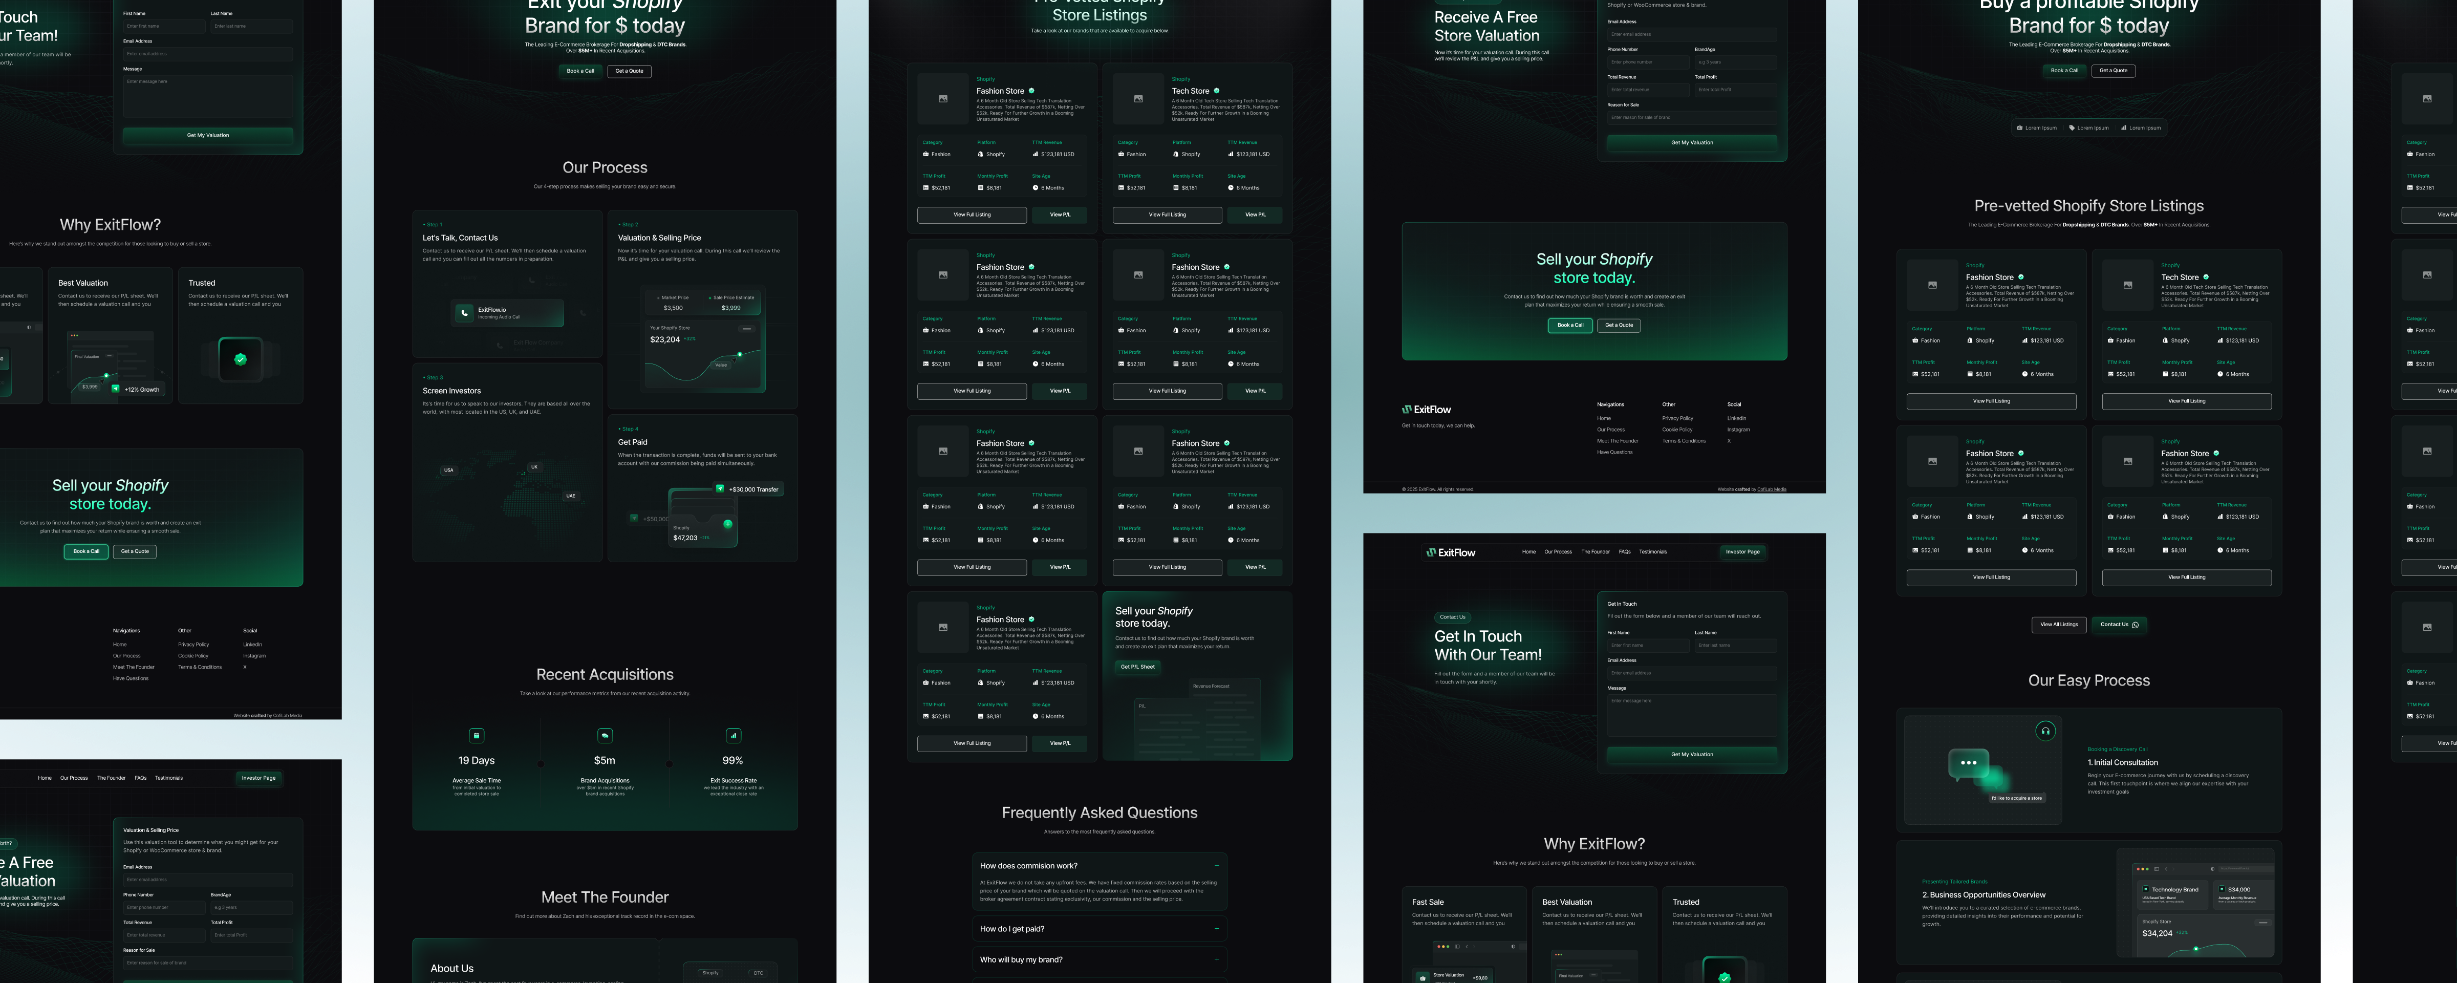Click headset icon in Initial Consultation card

coord(2045,731)
